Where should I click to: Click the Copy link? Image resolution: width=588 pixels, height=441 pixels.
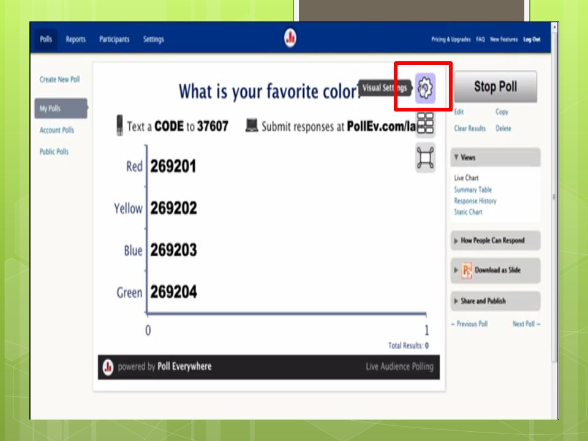click(x=502, y=111)
